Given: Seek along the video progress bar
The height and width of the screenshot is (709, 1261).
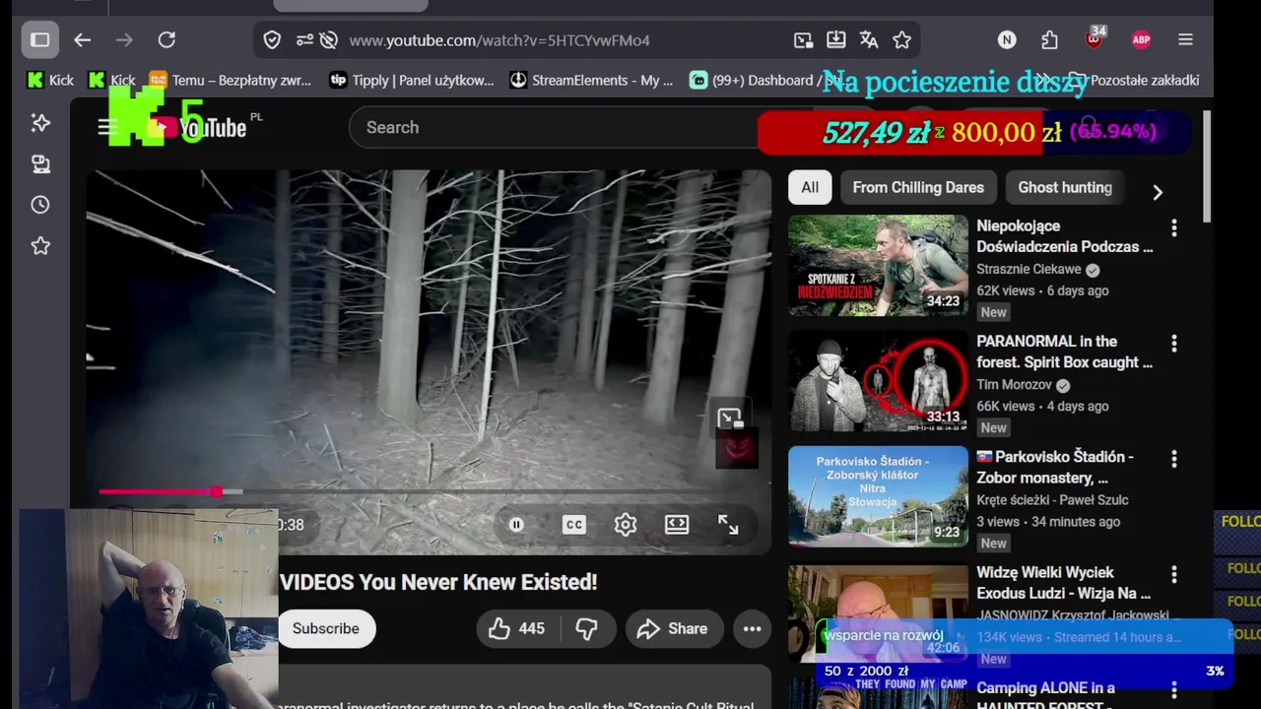Looking at the screenshot, I should 429,490.
